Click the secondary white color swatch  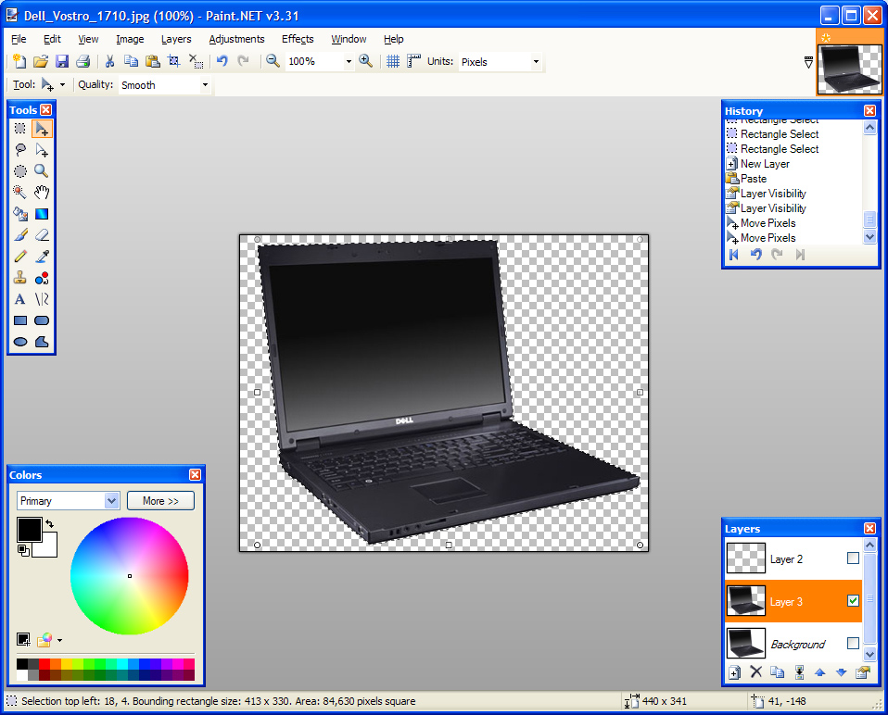pyautogui.click(x=48, y=547)
